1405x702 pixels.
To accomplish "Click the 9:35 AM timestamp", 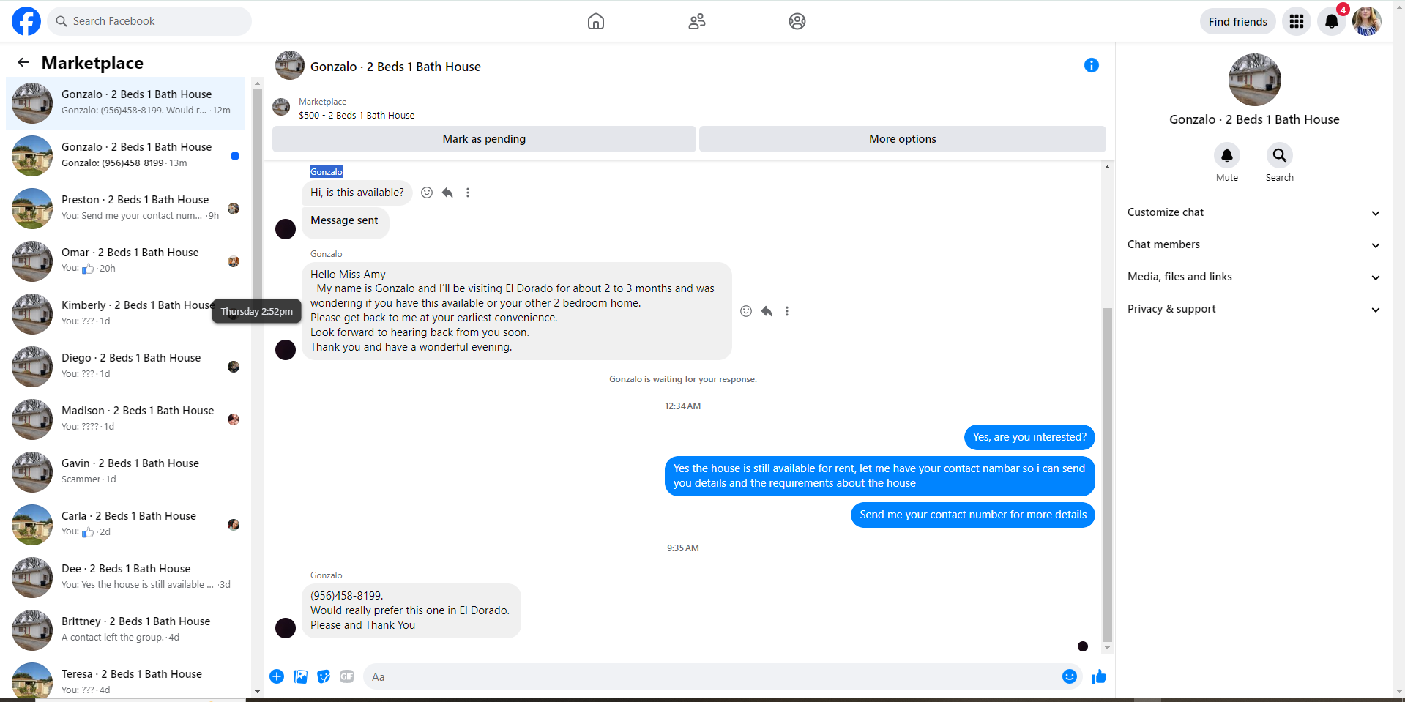I will click(683, 548).
